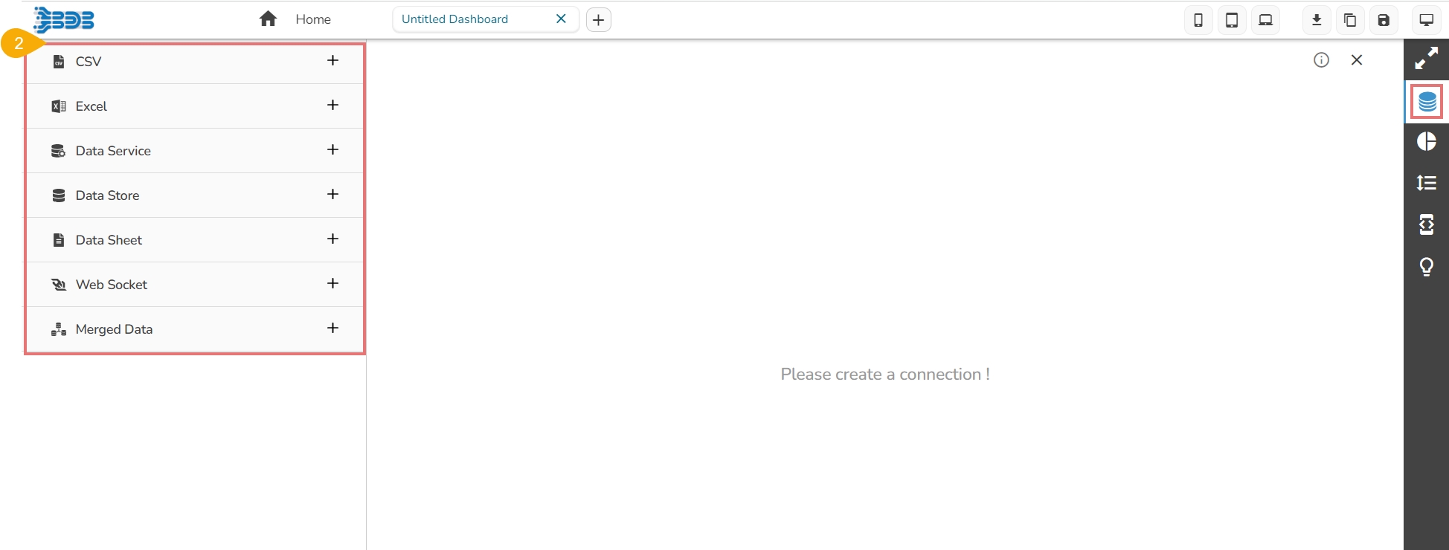Open the Home link
Viewport: 1449px width, 550px height.
(x=313, y=19)
